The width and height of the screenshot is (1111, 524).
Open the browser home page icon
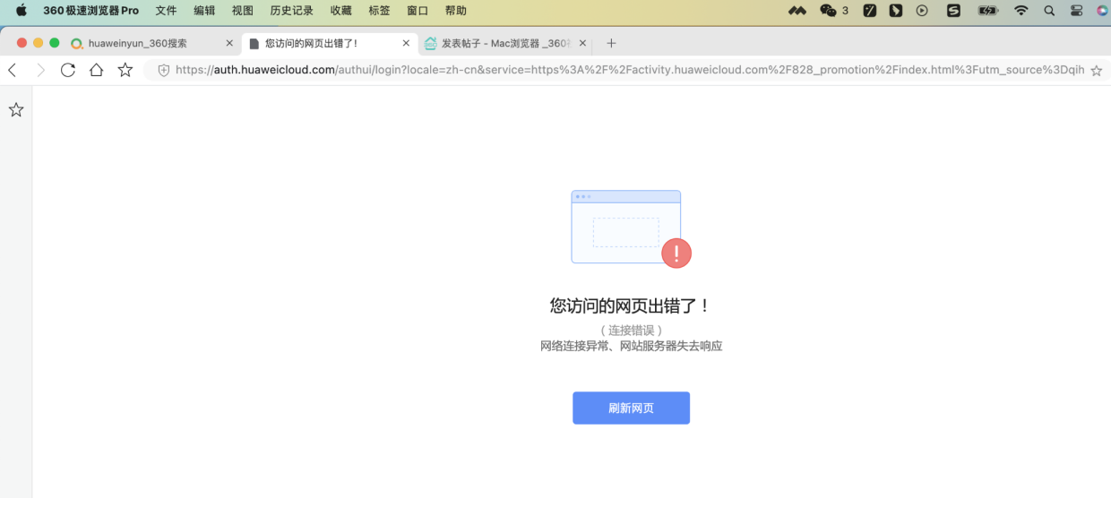[x=96, y=69]
